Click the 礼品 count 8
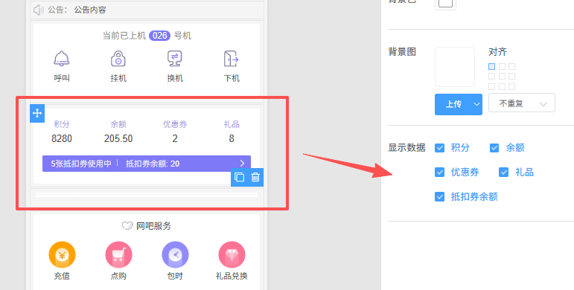This screenshot has width=574, height=290. click(232, 138)
